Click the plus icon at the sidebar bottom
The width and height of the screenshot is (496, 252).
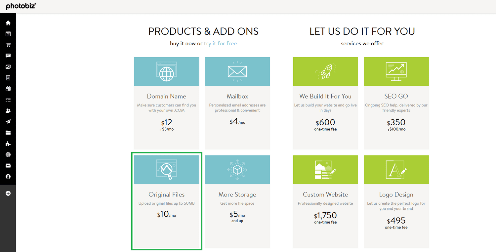click(x=8, y=193)
